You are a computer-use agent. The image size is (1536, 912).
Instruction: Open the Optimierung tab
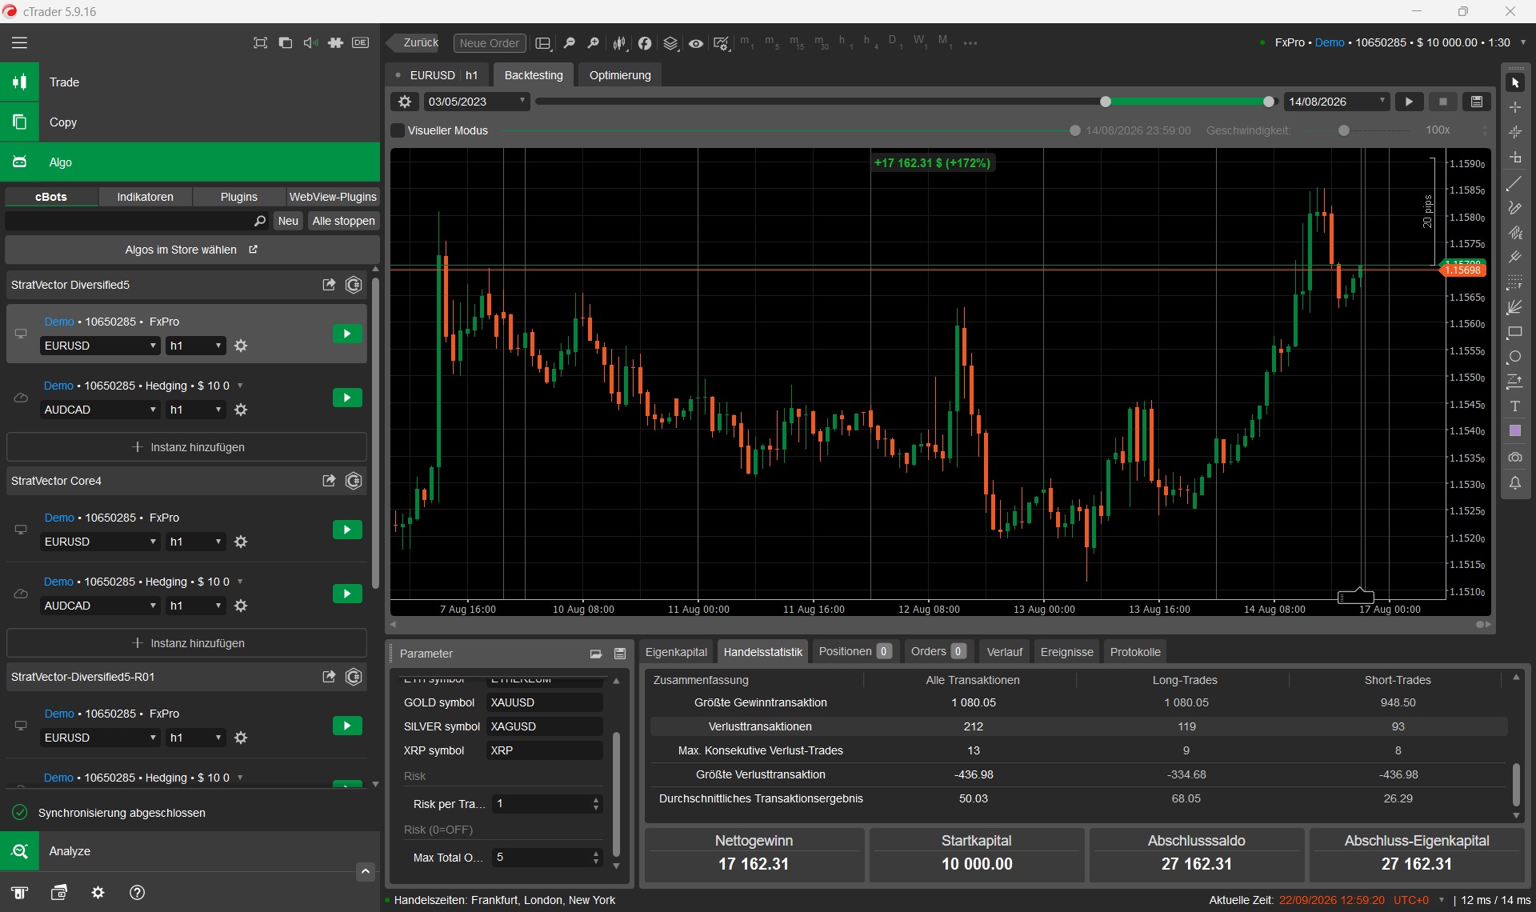pyautogui.click(x=620, y=75)
